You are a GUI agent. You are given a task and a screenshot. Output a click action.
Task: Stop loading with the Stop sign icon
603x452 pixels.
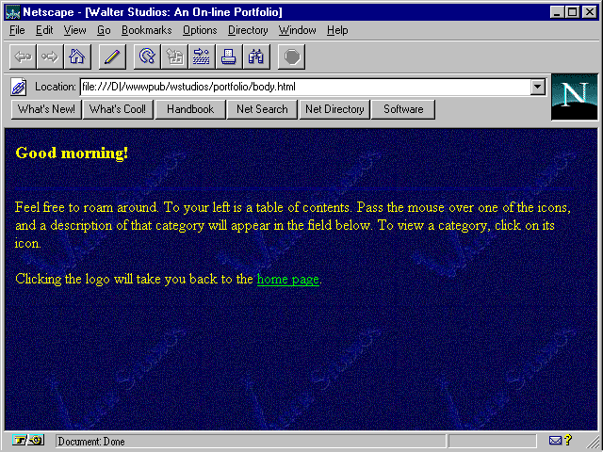291,56
